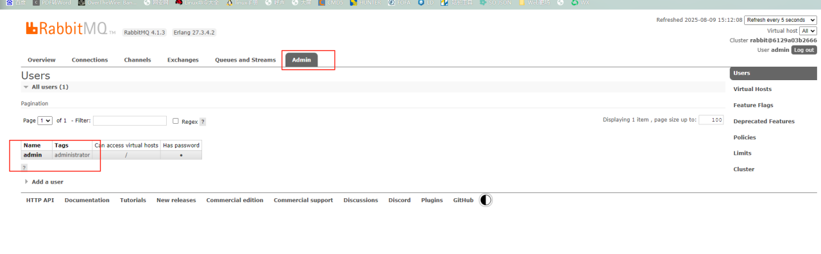
Task: Switch to the Exchanges tab
Action: tap(183, 60)
